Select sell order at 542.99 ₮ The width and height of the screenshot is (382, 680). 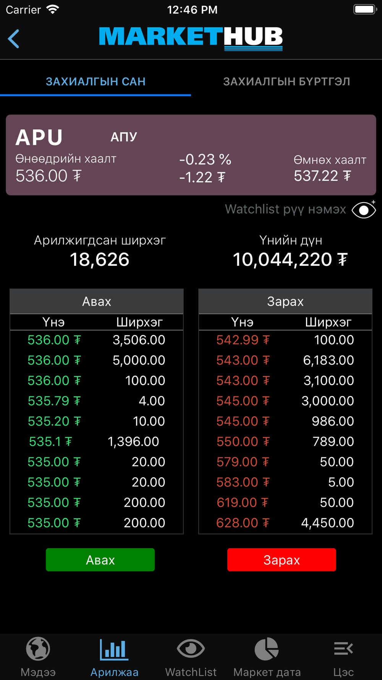tap(285, 340)
